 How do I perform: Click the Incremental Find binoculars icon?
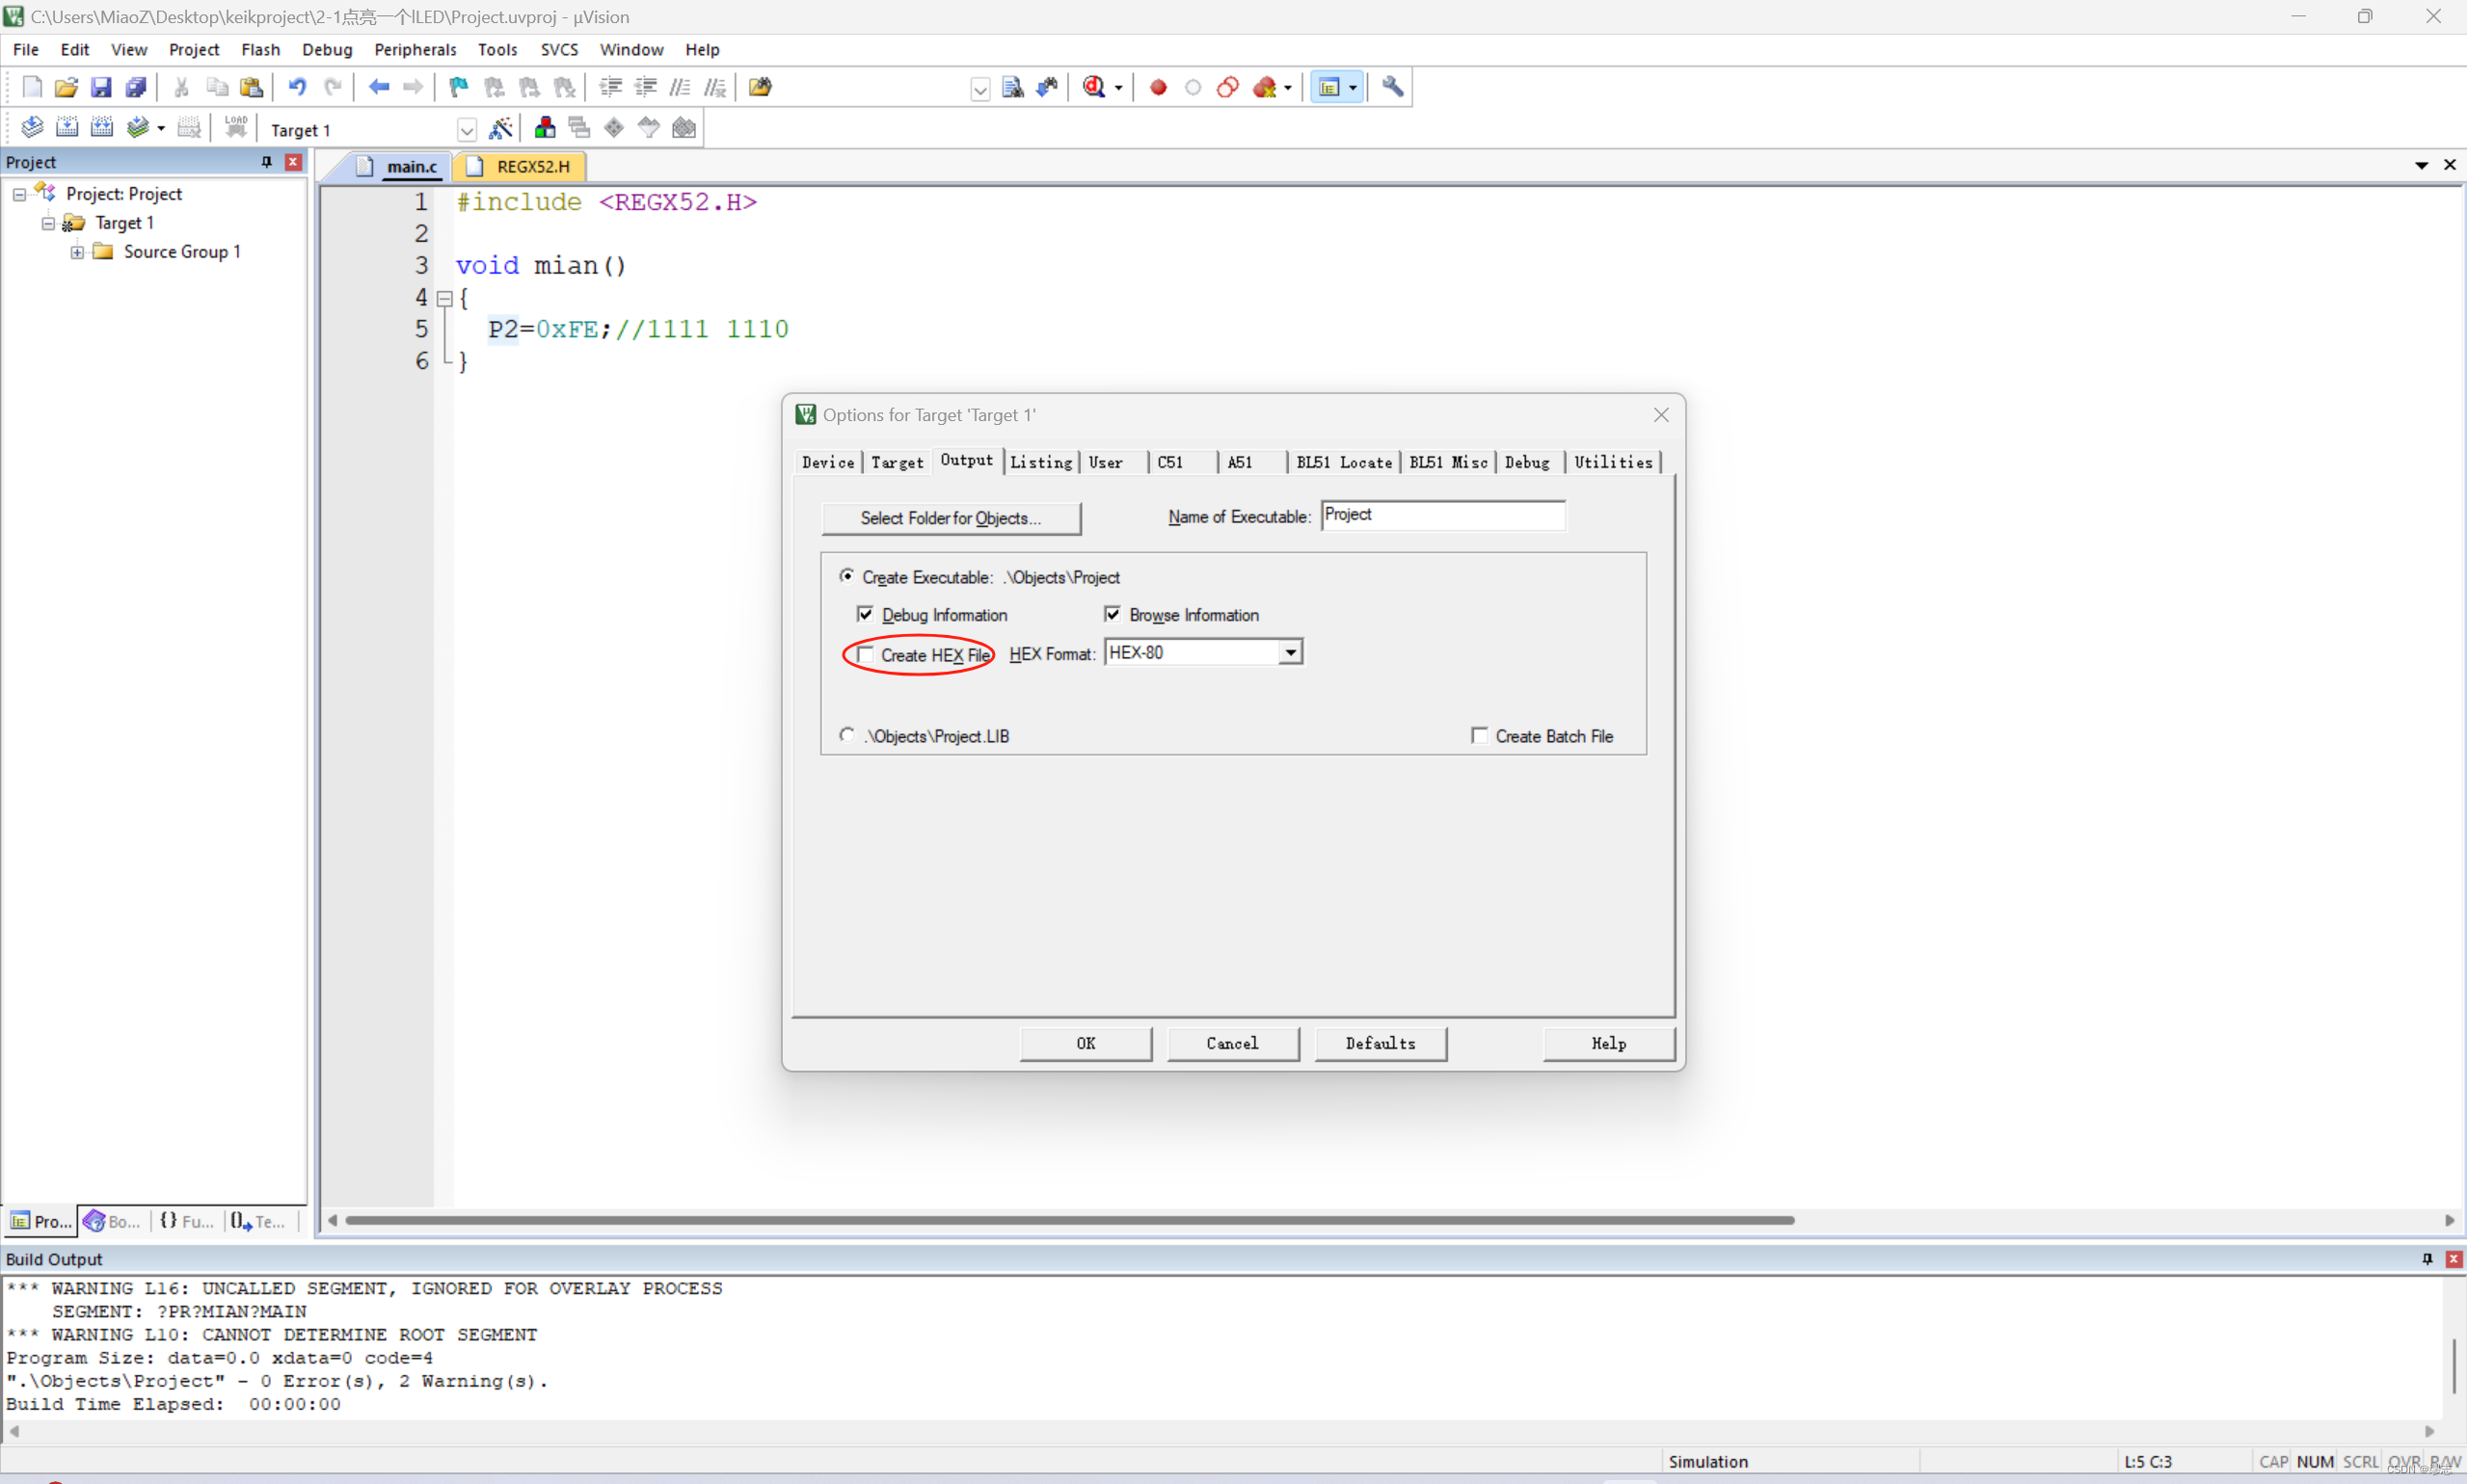(x=1047, y=87)
